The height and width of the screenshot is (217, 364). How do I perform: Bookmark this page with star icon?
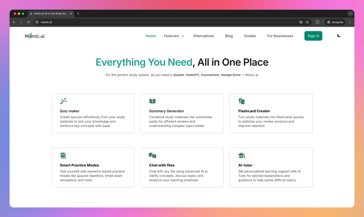click(307, 22)
